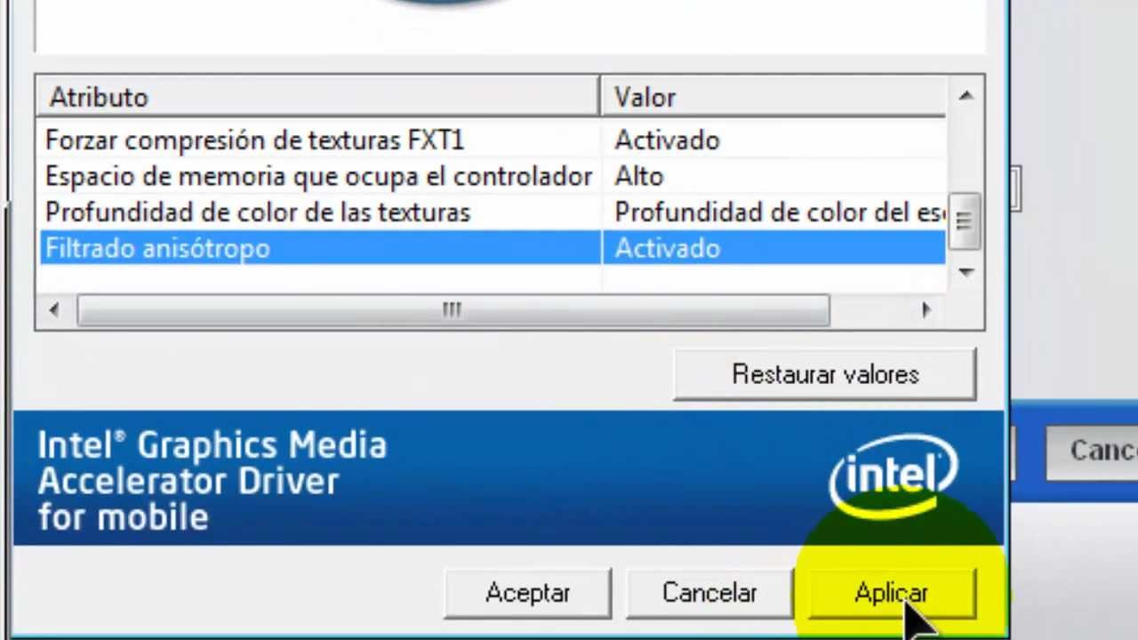This screenshot has height=640, width=1138.
Task: Click the Valor column header
Action: tap(773, 97)
